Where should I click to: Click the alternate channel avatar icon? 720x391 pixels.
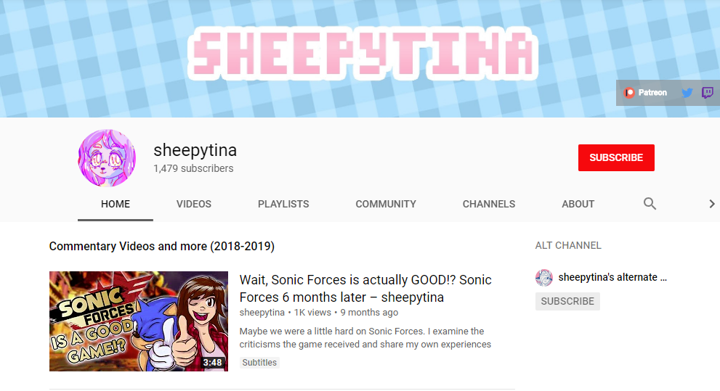pyautogui.click(x=544, y=278)
